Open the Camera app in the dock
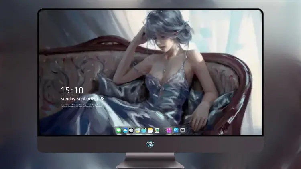Image resolution: width=301 pixels, height=169 pixels. 183,130
